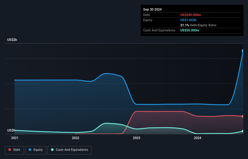Click the Equity row label in tooltip
The height and width of the screenshot is (159, 248).
tap(148, 20)
